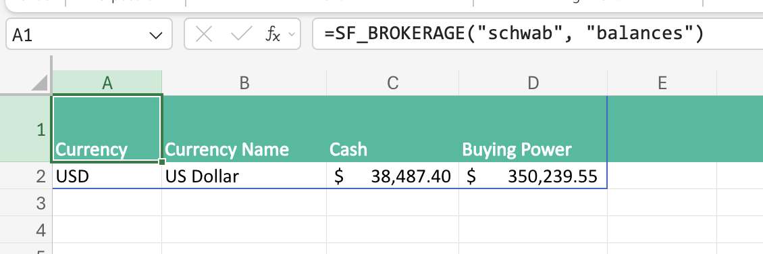Click the fill handle of cell A1
Viewport: 763px width, 254px height.
162,161
